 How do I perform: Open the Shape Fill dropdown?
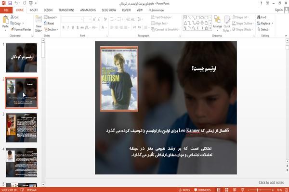point(240,17)
